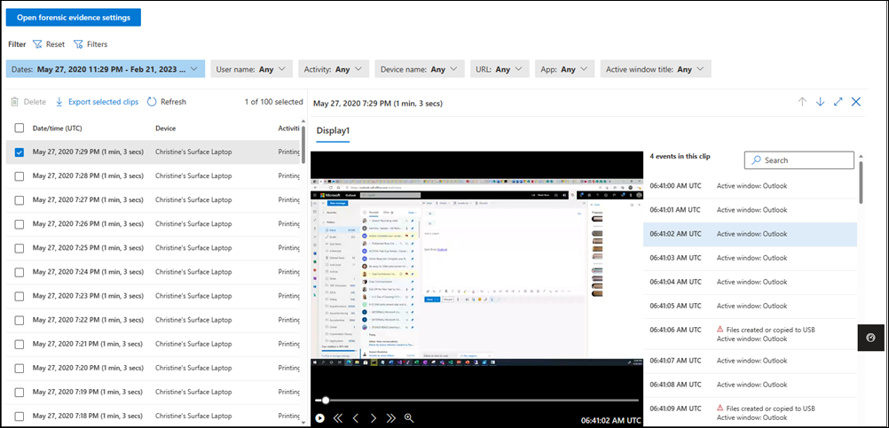
Task: Check the 7:20 PM clip checkbox
Action: pyautogui.click(x=20, y=368)
